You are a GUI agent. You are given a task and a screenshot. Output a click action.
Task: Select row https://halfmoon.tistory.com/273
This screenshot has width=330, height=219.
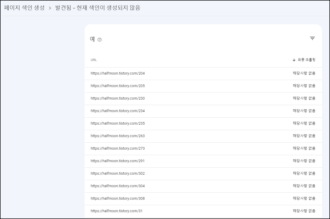203,149
